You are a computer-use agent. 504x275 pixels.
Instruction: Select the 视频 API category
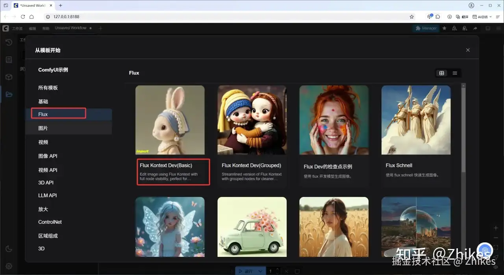click(69, 170)
